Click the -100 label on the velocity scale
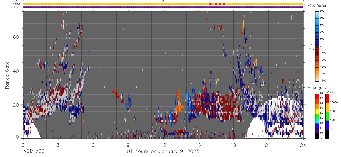This screenshot has width=341, height=157. (323, 53)
